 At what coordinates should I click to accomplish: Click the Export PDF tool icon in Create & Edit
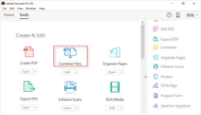tap(29, 86)
